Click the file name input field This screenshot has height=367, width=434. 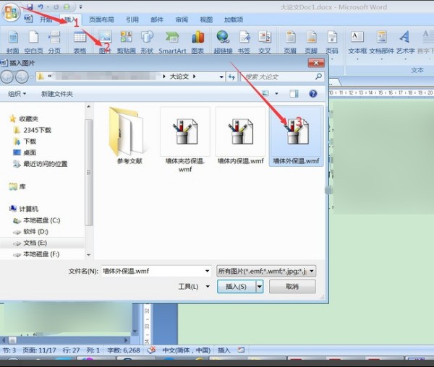(x=152, y=271)
